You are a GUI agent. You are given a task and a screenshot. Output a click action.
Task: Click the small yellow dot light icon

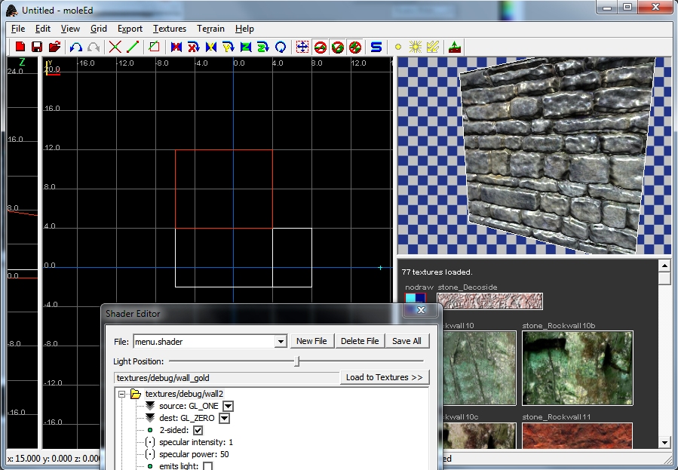pos(398,47)
